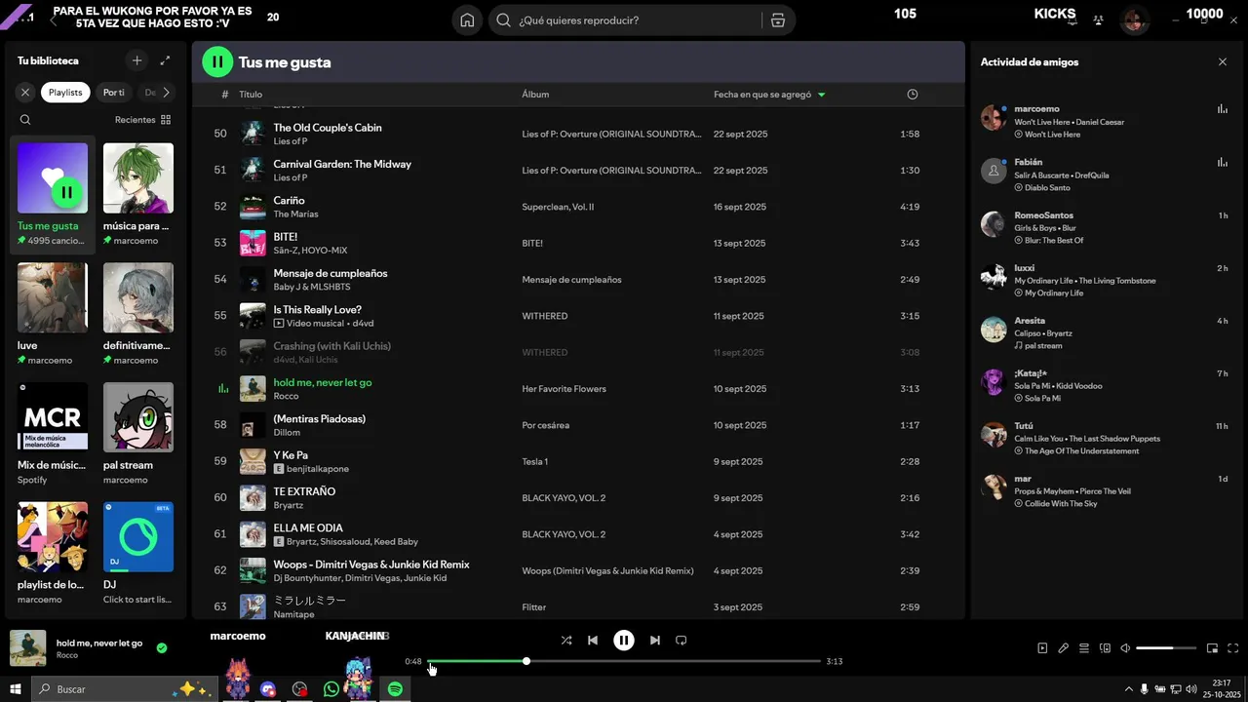
Task: Go to Spotify Home
Action: (467, 20)
